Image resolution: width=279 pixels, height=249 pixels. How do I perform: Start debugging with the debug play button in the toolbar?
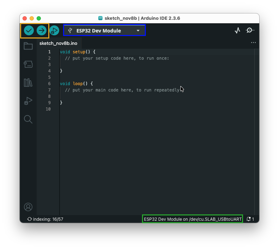tap(54, 30)
